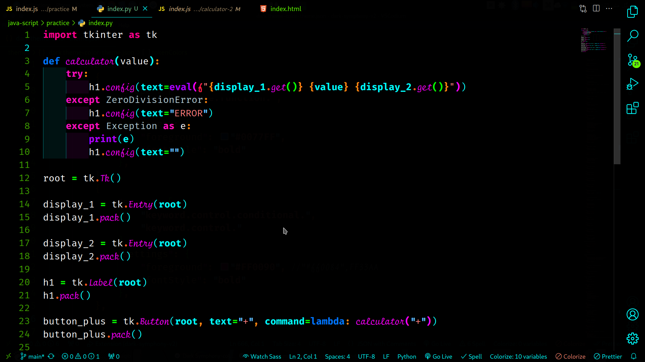Open the Python language mode selector
Image resolution: width=645 pixels, height=362 pixels.
[406, 356]
